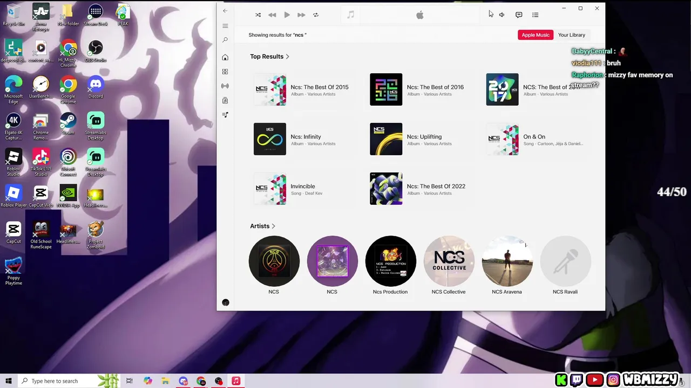Select the Steam desktop icon
Screen dimensions: 691x388
click(68, 123)
